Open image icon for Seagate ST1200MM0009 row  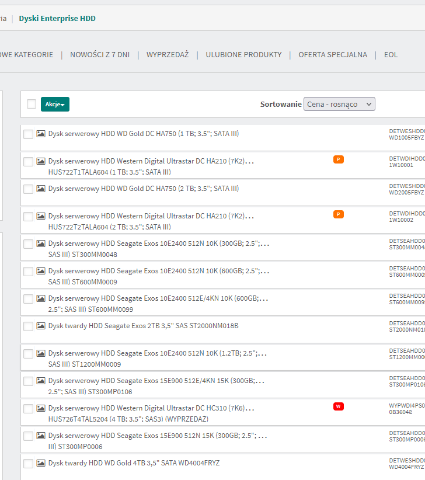pyautogui.click(x=41, y=353)
